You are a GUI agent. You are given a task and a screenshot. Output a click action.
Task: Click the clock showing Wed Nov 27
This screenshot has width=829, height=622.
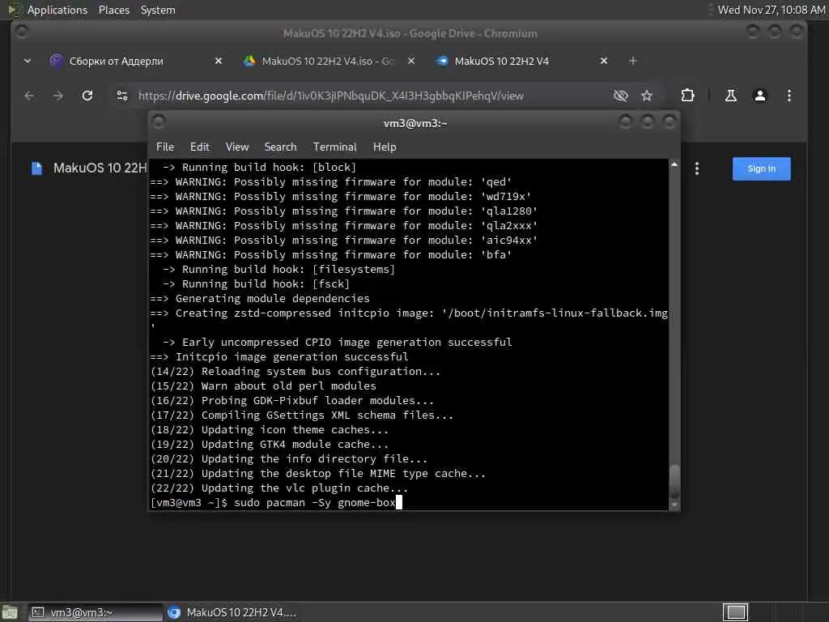click(771, 10)
